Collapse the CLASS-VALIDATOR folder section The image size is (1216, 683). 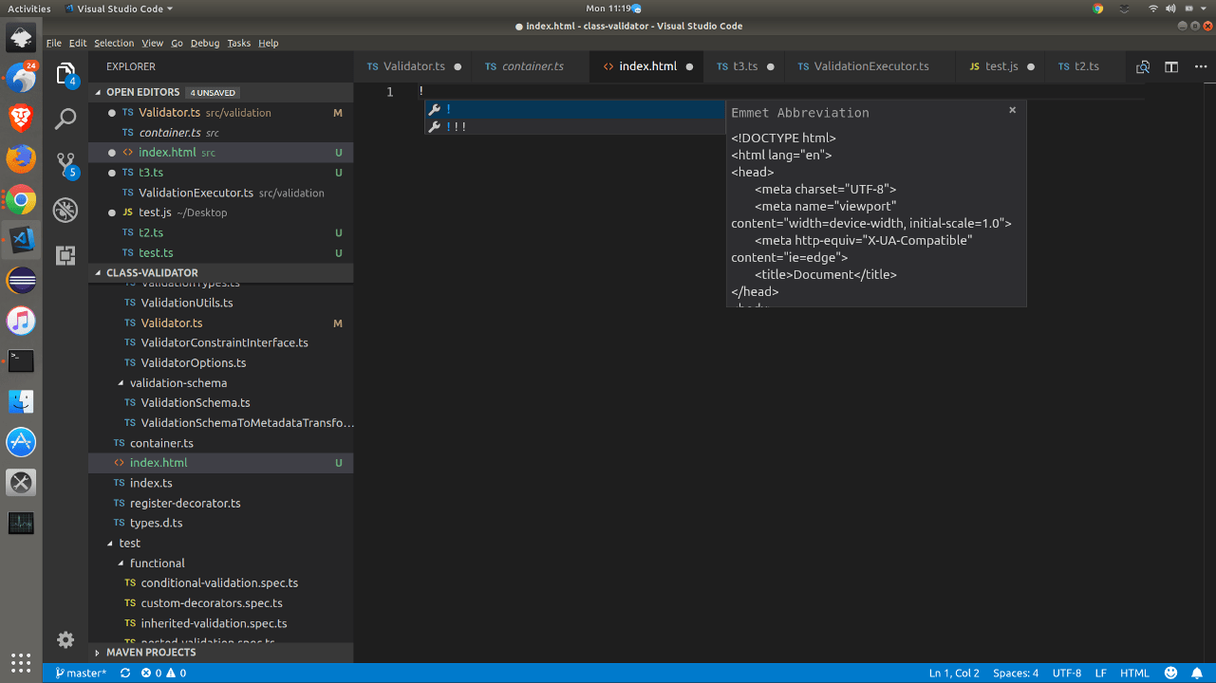tap(96, 272)
